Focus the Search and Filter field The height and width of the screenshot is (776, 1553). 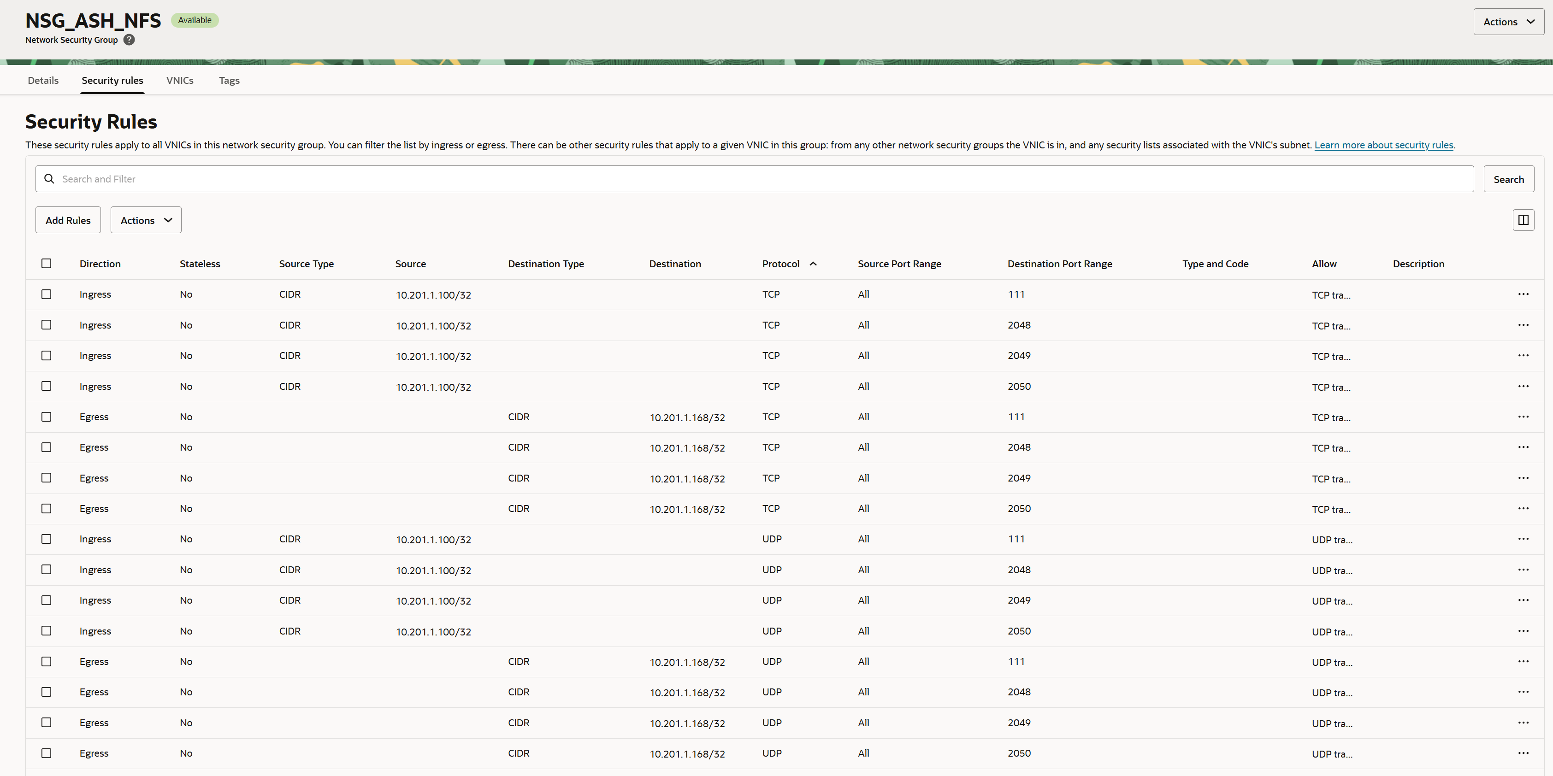(x=754, y=179)
